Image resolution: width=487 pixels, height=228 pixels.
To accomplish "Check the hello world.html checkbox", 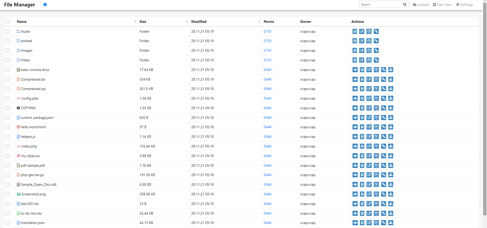I will tap(8, 127).
